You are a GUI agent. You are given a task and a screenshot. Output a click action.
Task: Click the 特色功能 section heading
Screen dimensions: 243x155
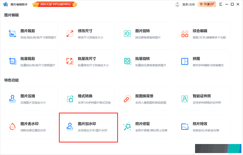11,80
